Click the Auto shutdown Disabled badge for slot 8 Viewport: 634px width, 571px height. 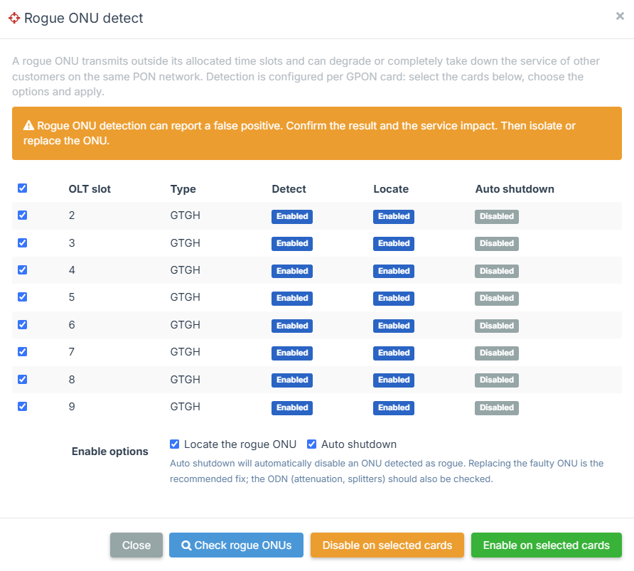pyautogui.click(x=497, y=380)
